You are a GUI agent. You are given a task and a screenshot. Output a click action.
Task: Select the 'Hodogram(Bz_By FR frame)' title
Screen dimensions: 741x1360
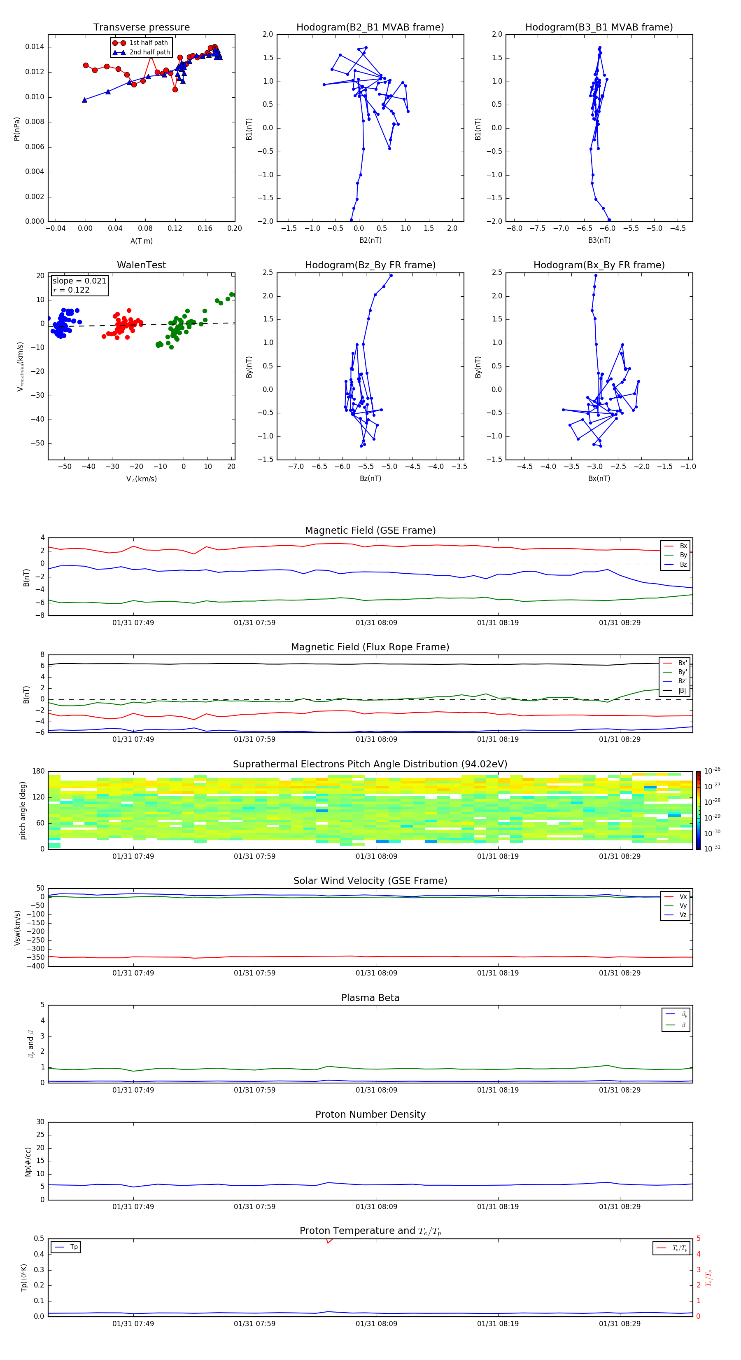point(370,265)
